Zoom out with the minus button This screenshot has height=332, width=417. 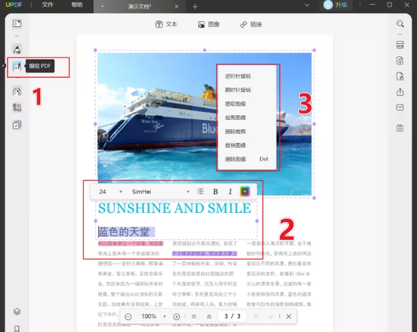tap(128, 317)
